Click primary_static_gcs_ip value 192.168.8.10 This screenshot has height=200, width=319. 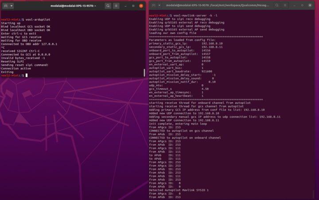click(x=212, y=44)
